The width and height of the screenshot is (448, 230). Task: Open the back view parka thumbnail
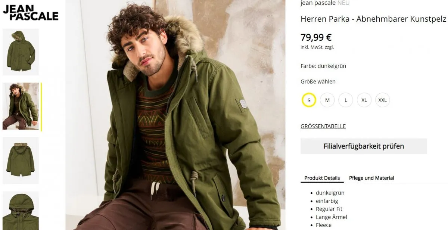coord(21,161)
